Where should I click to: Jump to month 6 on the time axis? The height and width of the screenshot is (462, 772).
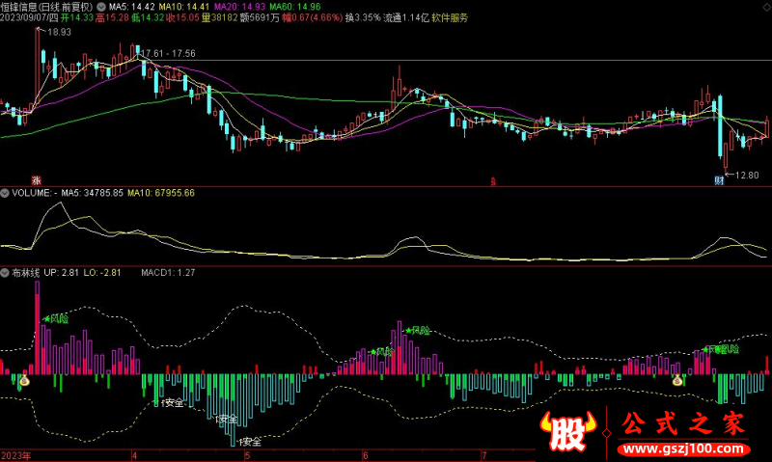[x=366, y=456]
